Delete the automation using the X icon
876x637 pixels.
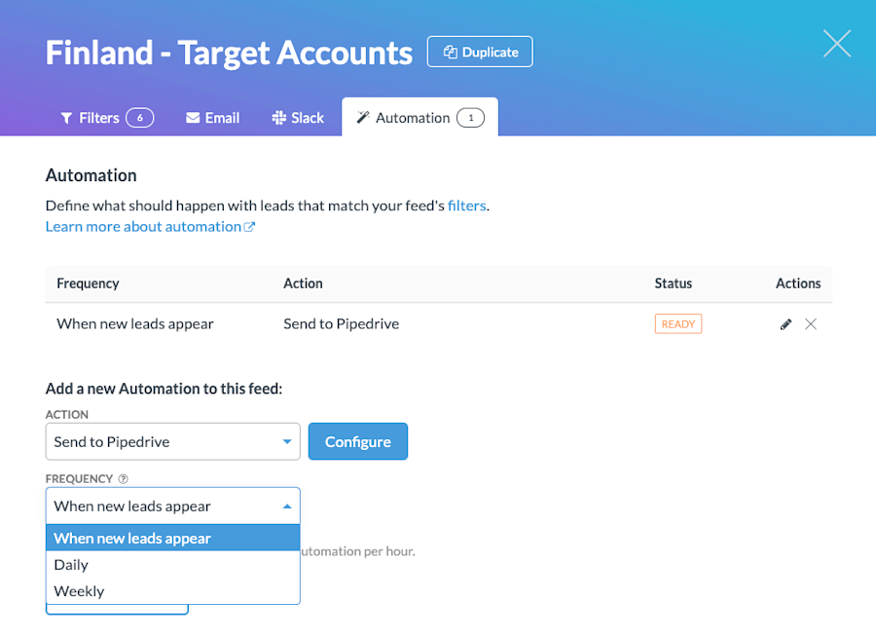pos(811,323)
